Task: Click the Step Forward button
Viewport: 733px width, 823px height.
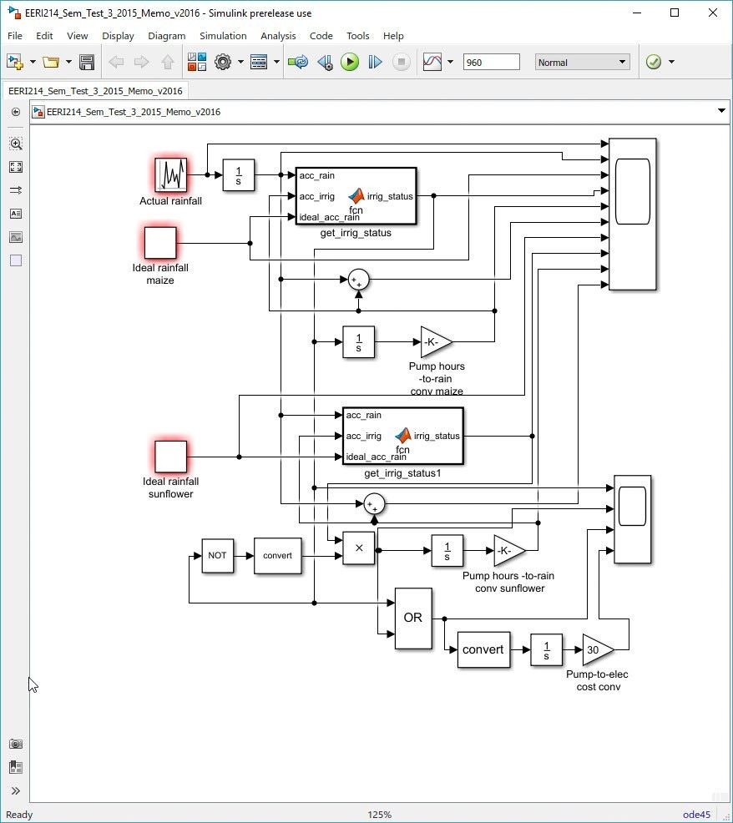Action: coord(375,62)
